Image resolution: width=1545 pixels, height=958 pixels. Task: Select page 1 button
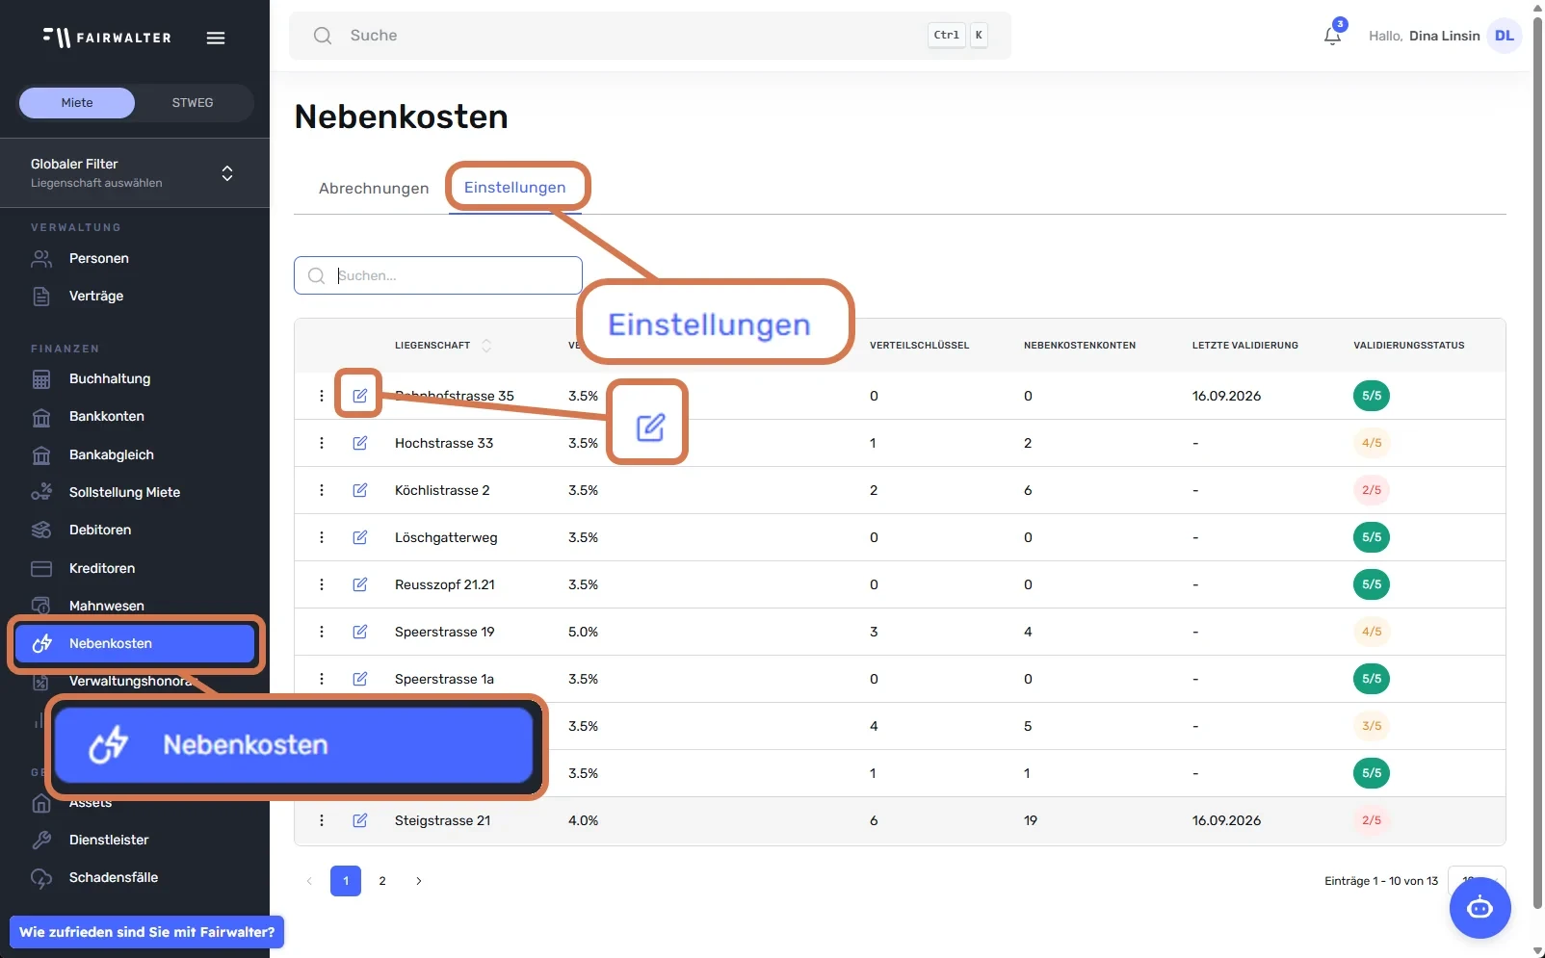(x=346, y=881)
